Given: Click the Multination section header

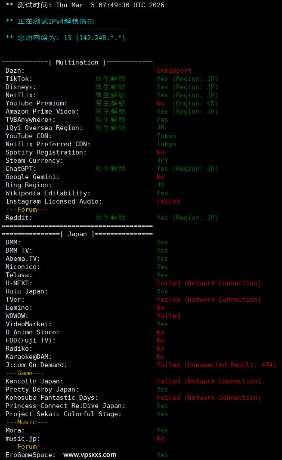Looking at the screenshot, I should [x=77, y=62].
